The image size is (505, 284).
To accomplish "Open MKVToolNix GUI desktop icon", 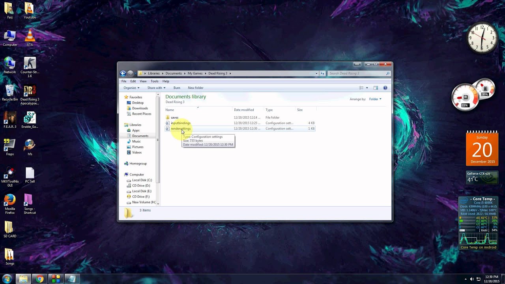I will [10, 177].
